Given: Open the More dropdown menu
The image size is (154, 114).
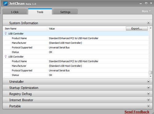Looking at the screenshot, I should click(x=146, y=11).
